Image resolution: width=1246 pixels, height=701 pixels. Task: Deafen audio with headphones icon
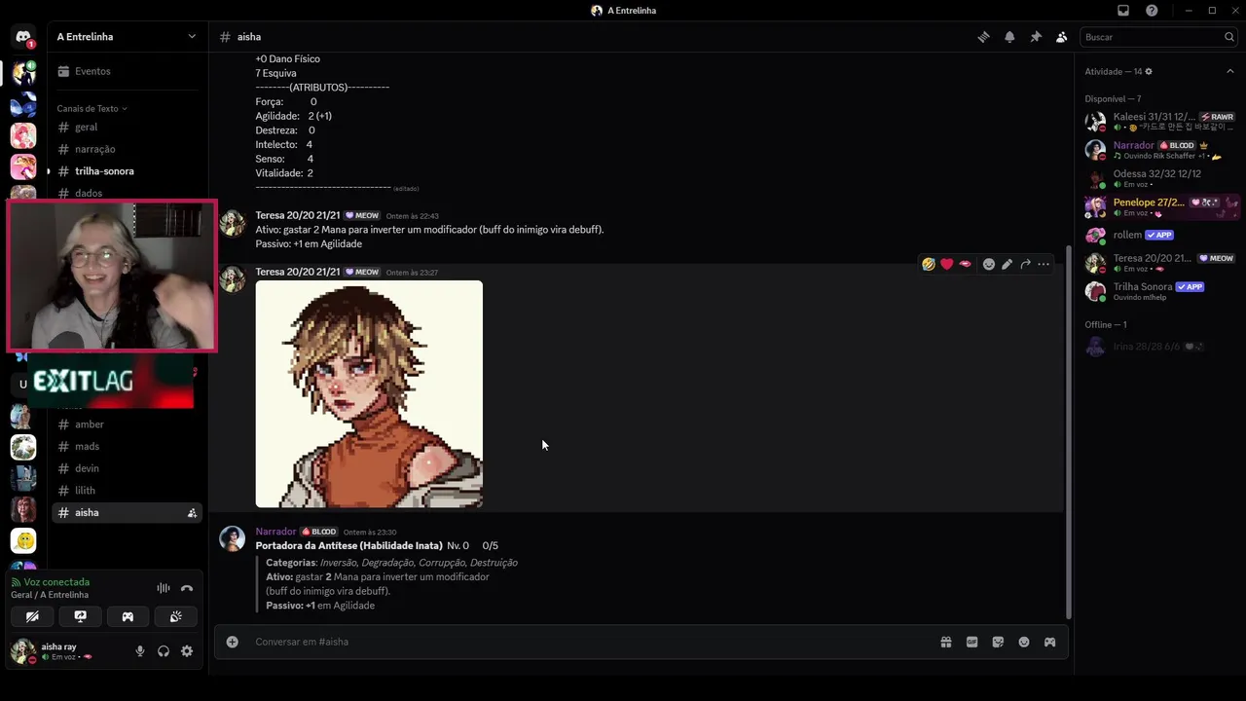[164, 651]
